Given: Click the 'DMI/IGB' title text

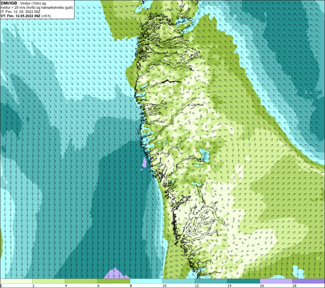Looking at the screenshot, I should coord(9,3).
